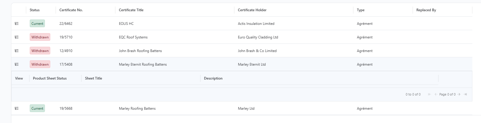The image size is (481, 123).
Task: Collapse the Marley Eternit Roofing Battens row
Action: [17, 64]
